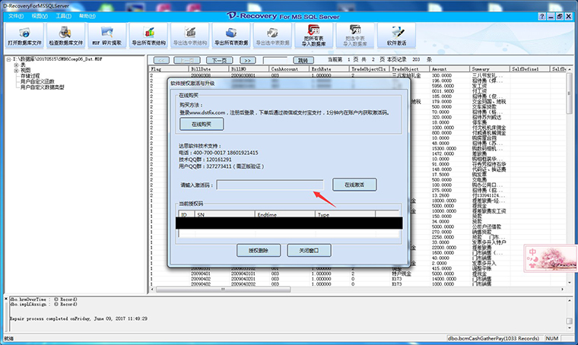The width and height of the screenshot is (578, 345).
Task: Click the 上一页 previous page button
Action: pyautogui.click(x=187, y=60)
